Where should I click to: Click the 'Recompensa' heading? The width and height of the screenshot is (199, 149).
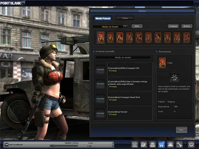(x=165, y=52)
